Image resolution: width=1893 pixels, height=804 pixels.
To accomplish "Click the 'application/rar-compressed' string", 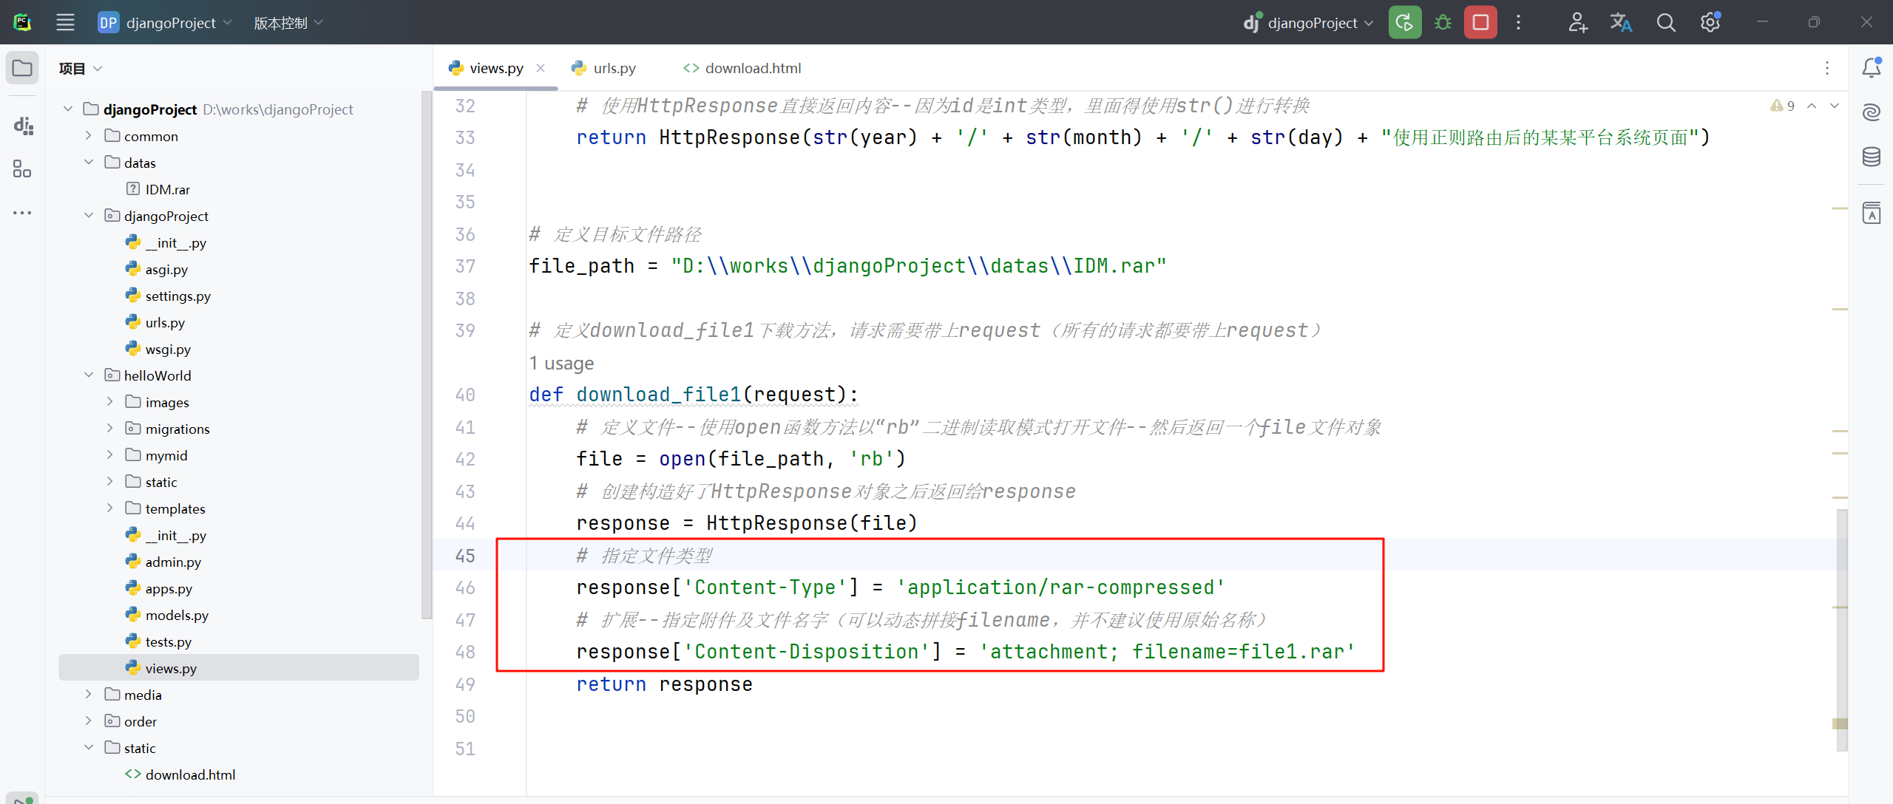I will 1060,587.
